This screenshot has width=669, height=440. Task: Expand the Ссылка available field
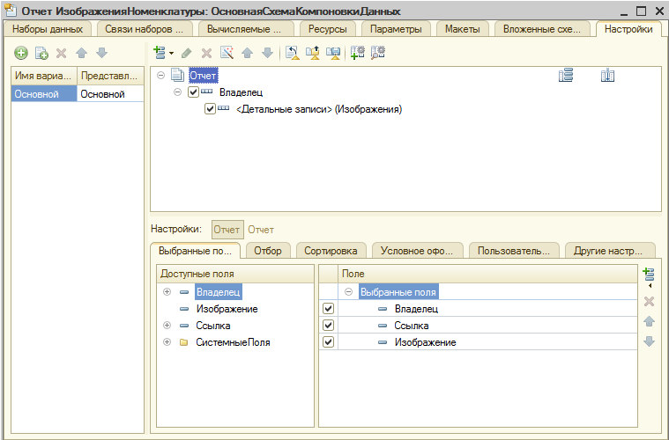pyautogui.click(x=167, y=326)
